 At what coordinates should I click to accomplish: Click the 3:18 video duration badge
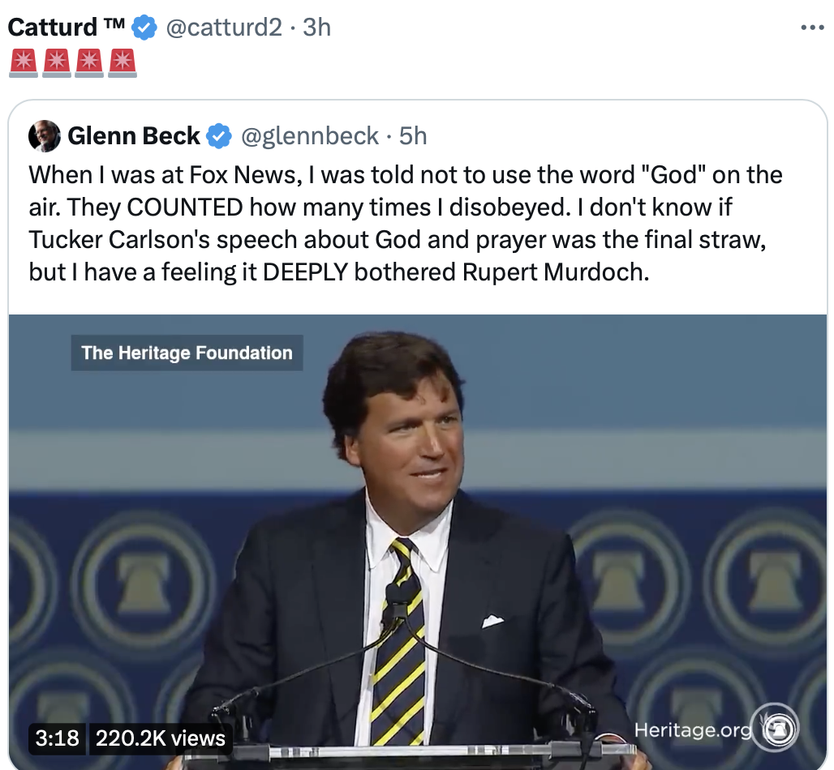[x=58, y=738]
